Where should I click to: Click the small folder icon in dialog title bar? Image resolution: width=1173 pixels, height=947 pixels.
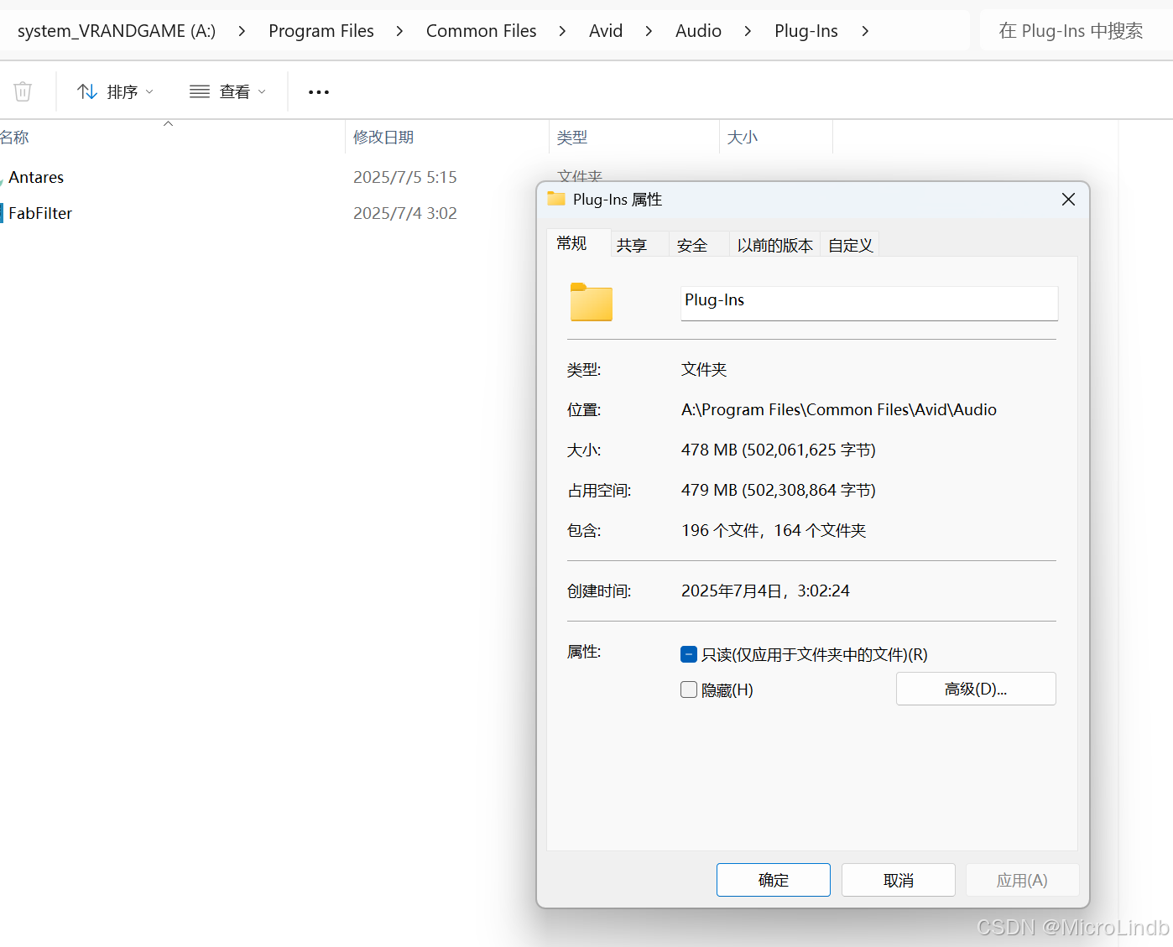tap(555, 199)
